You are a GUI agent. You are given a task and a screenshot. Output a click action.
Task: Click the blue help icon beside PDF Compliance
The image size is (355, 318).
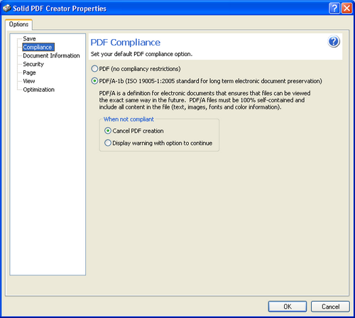(x=334, y=41)
